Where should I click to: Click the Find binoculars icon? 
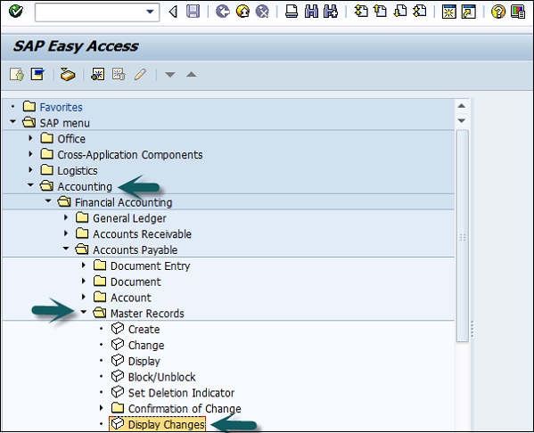click(x=312, y=12)
